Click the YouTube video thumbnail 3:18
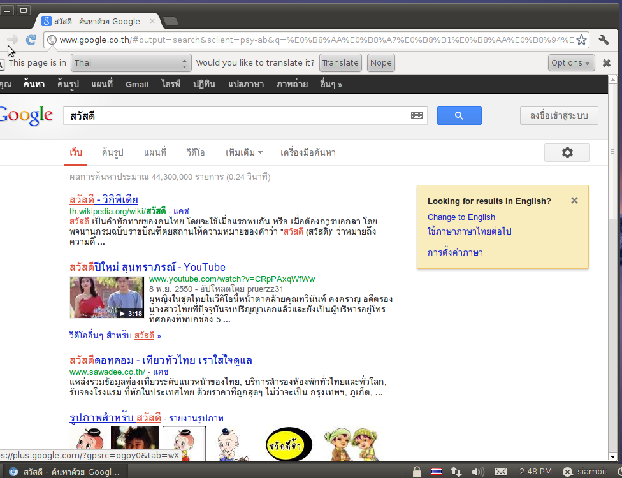The image size is (622, 478). point(106,298)
